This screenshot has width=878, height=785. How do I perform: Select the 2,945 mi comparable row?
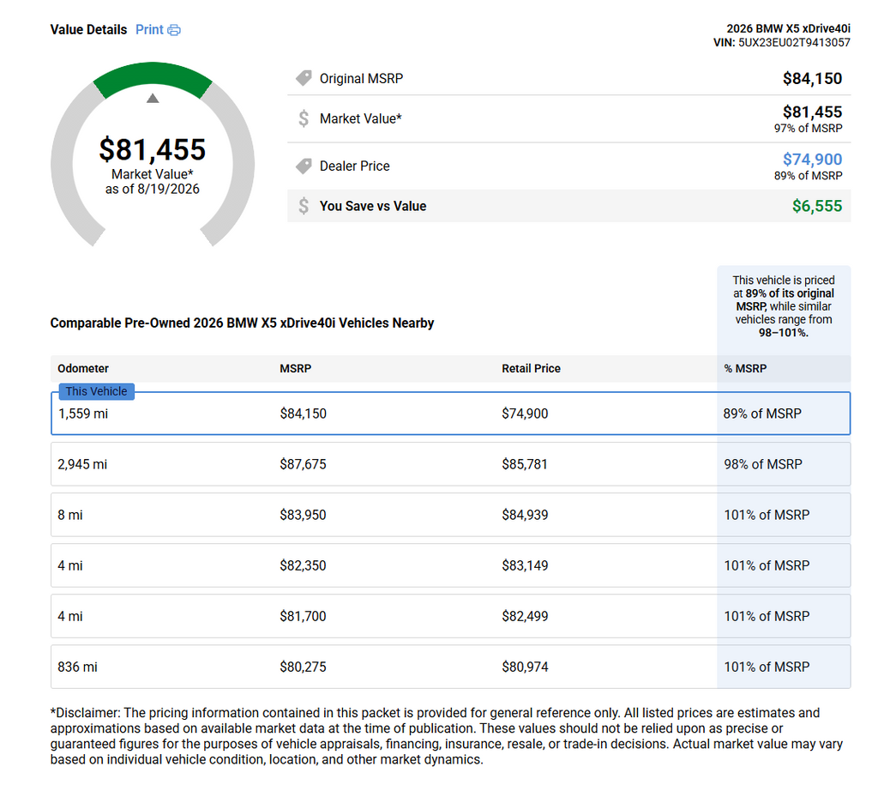pyautogui.click(x=451, y=464)
